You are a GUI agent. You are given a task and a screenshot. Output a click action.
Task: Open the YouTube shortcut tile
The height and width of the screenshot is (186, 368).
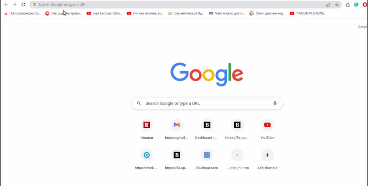pyautogui.click(x=267, y=129)
